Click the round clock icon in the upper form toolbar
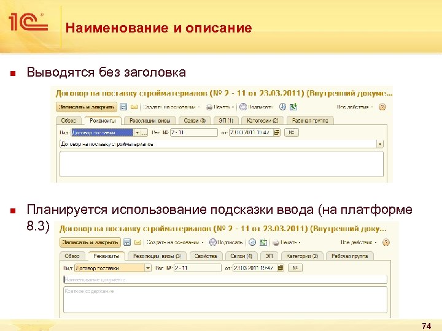Image resolution: width=442 pixels, height=331 pixels. click(282, 107)
